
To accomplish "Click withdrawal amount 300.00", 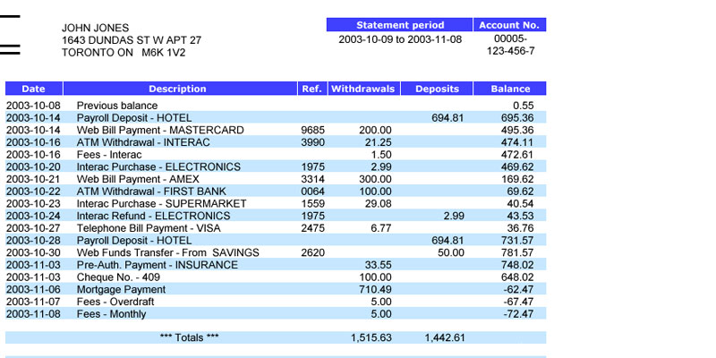I will click(375, 180).
